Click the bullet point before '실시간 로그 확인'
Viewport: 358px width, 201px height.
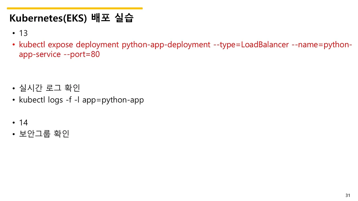pyautogui.click(x=14, y=88)
